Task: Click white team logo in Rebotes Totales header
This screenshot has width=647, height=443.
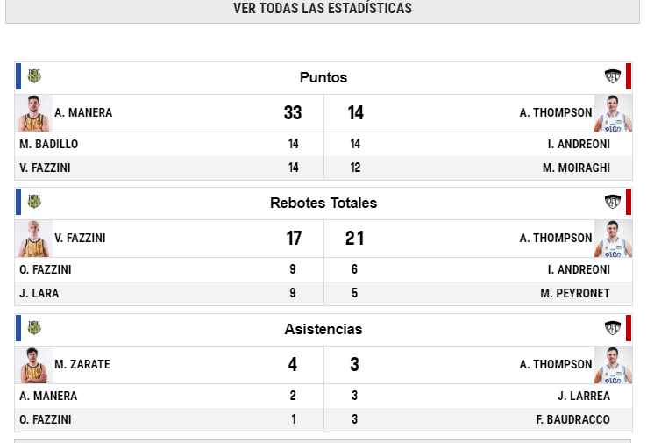Action: 612,202
